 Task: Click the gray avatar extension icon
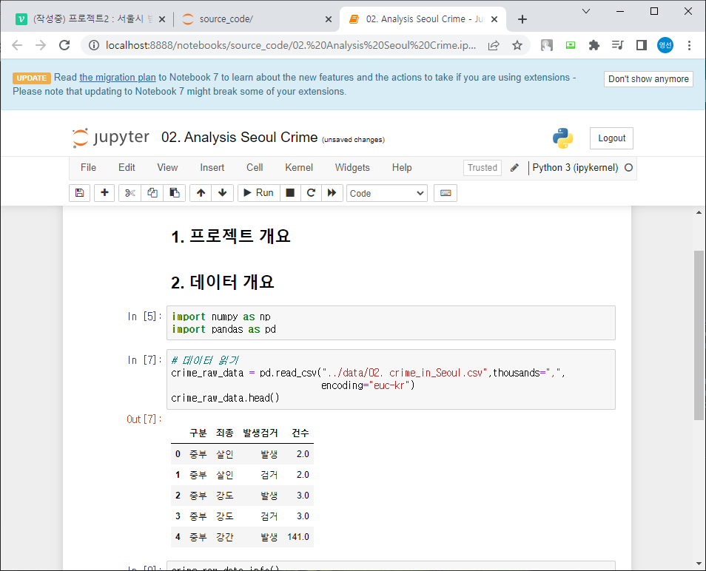547,45
